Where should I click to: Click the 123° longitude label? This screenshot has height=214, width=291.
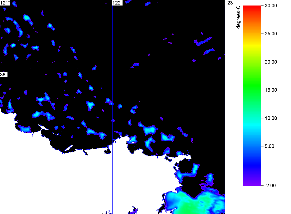pyautogui.click(x=230, y=3)
